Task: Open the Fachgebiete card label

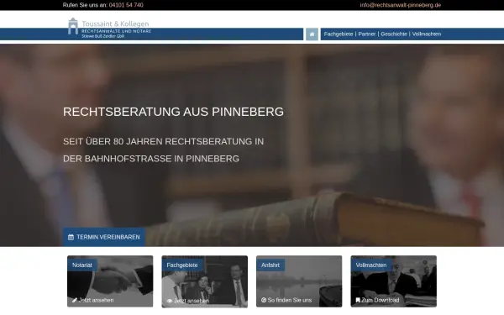Action: click(182, 265)
